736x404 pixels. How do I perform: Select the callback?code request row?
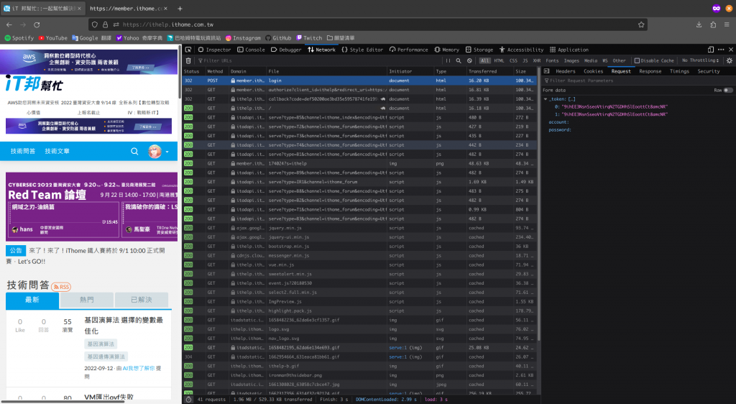pos(359,99)
